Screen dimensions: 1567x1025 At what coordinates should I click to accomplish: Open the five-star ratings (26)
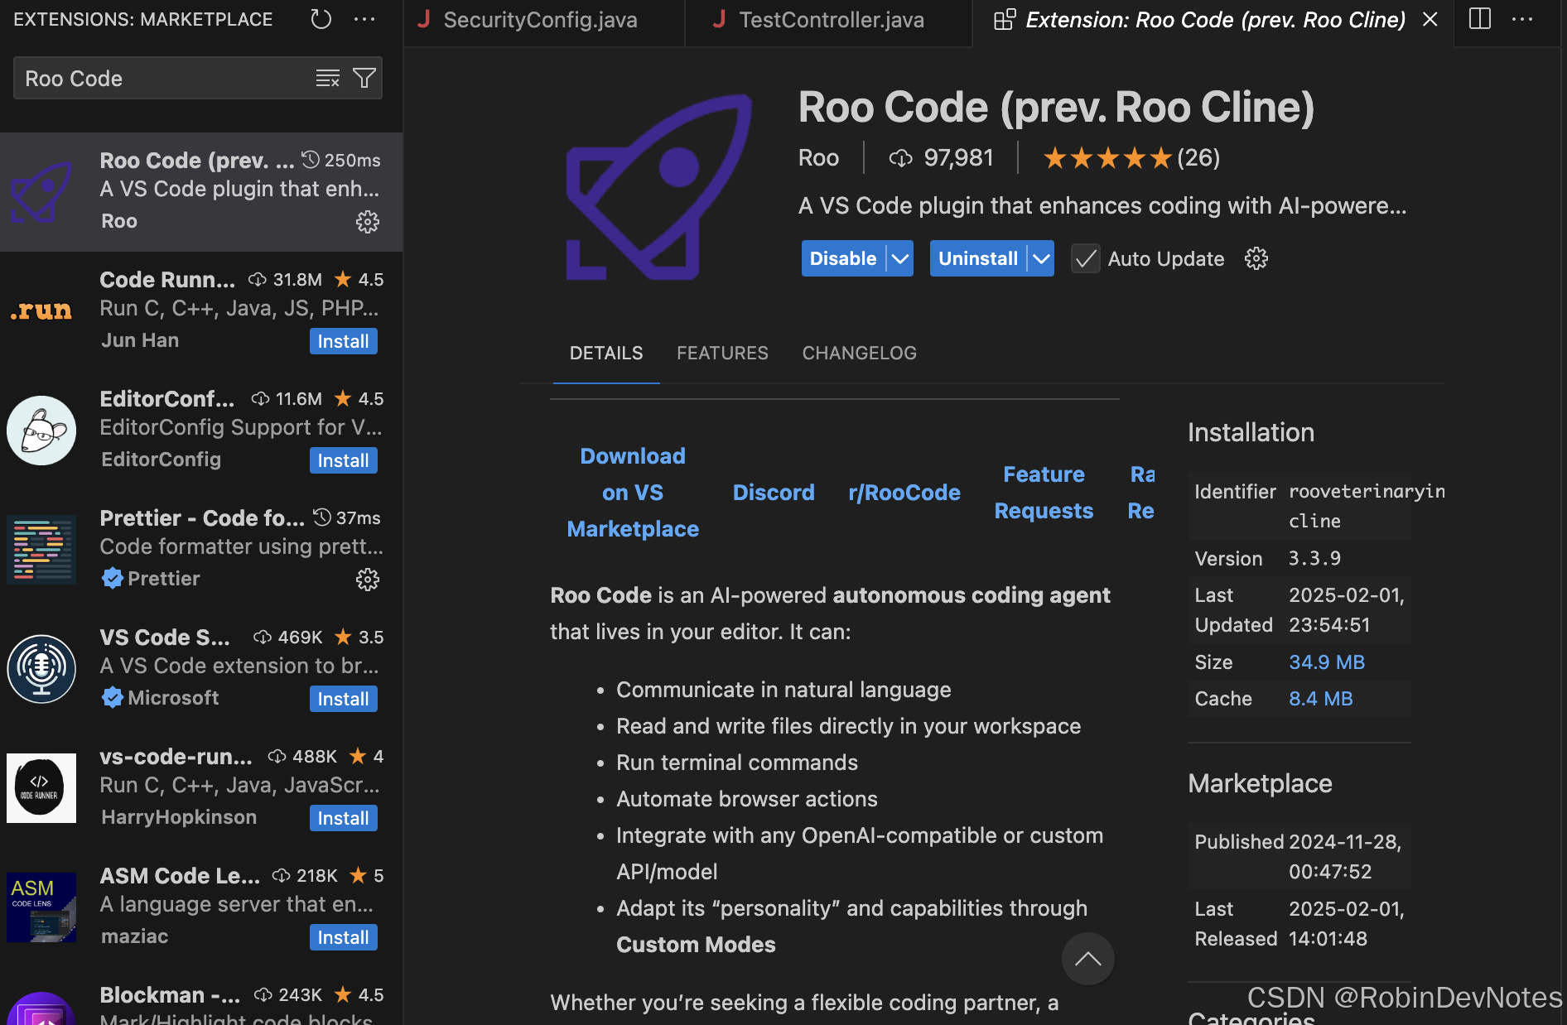(x=1131, y=157)
